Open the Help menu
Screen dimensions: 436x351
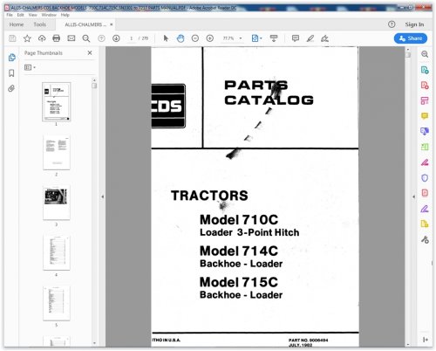click(x=65, y=15)
